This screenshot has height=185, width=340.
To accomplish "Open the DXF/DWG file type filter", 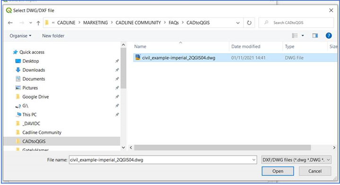I will click(x=296, y=160).
